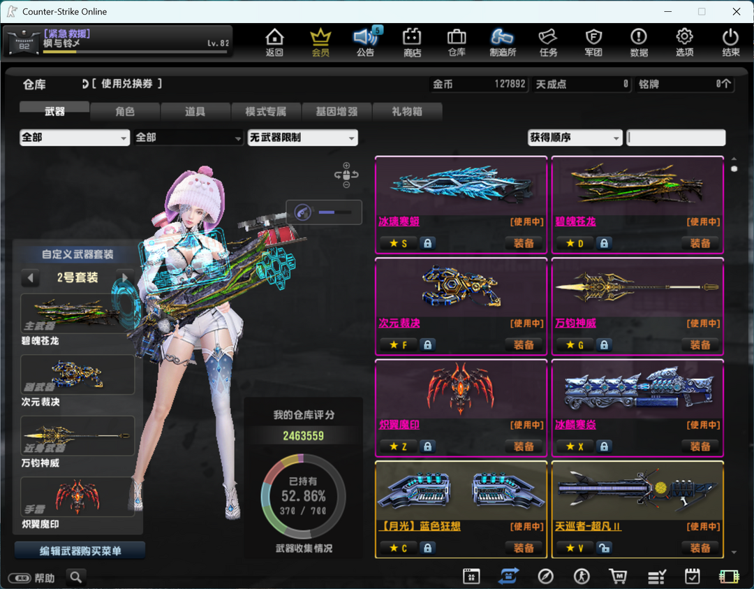Select the 近身武器 万钧神威 slot thumbnail
This screenshot has width=754, height=589.
[77, 436]
